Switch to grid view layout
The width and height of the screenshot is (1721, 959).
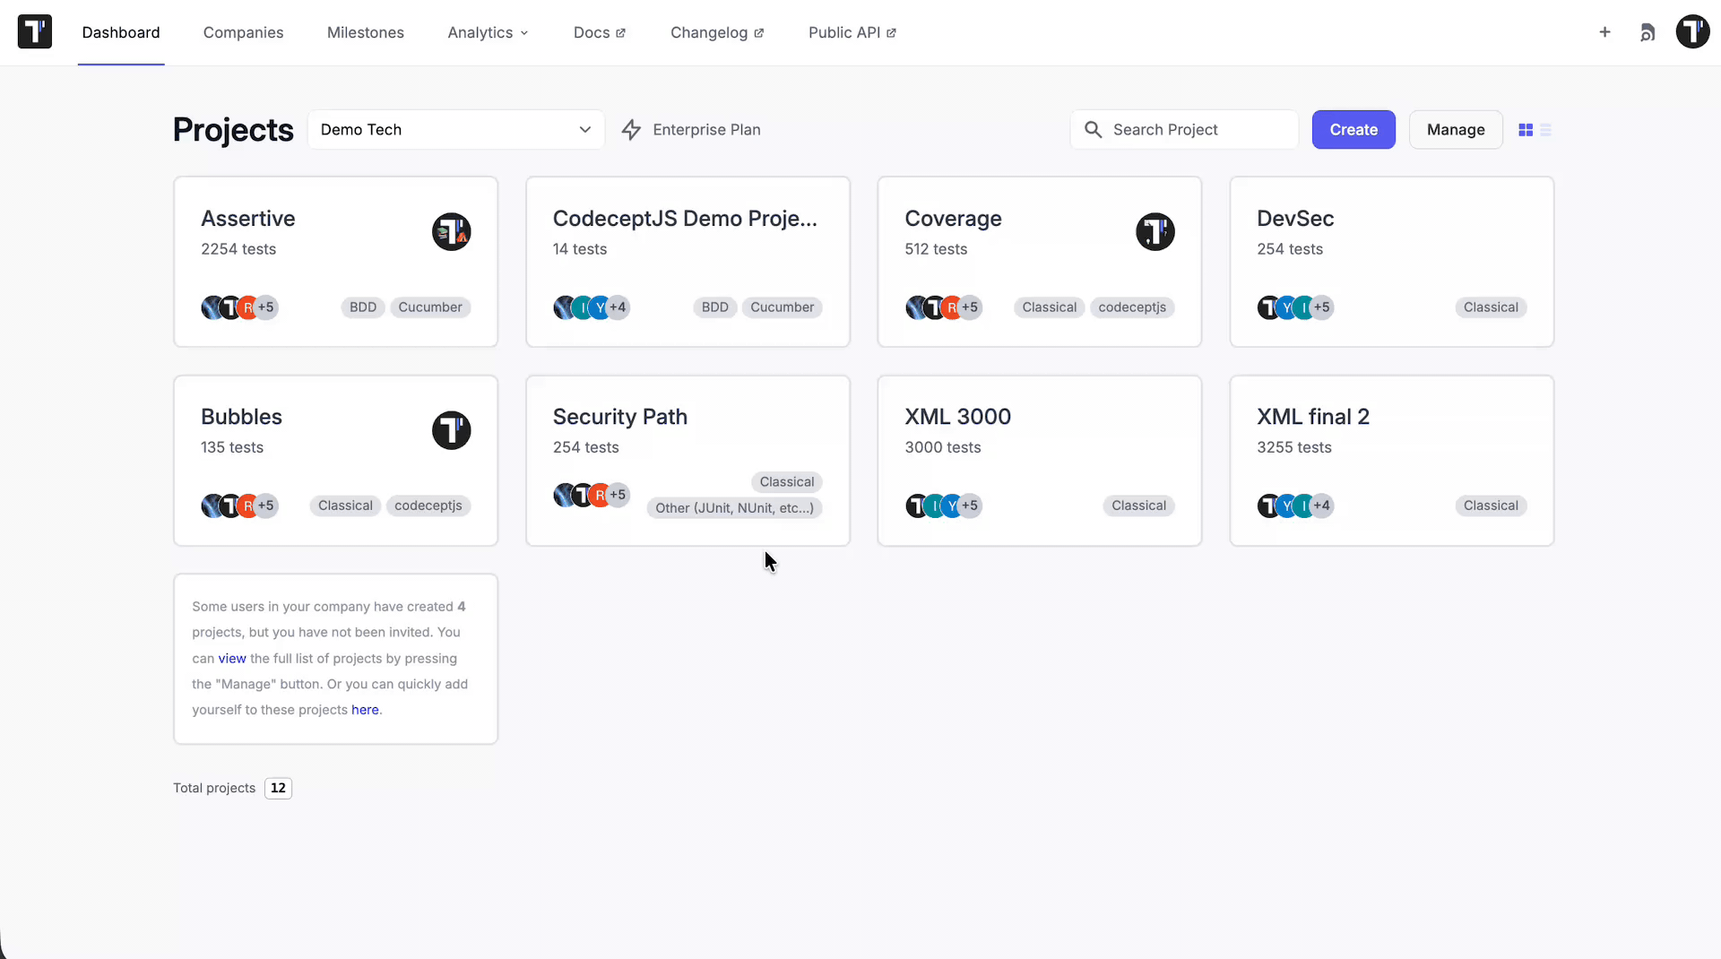[1526, 130]
